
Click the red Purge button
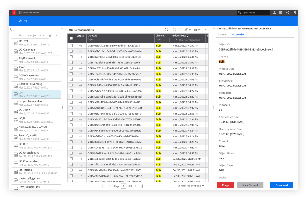225,185
